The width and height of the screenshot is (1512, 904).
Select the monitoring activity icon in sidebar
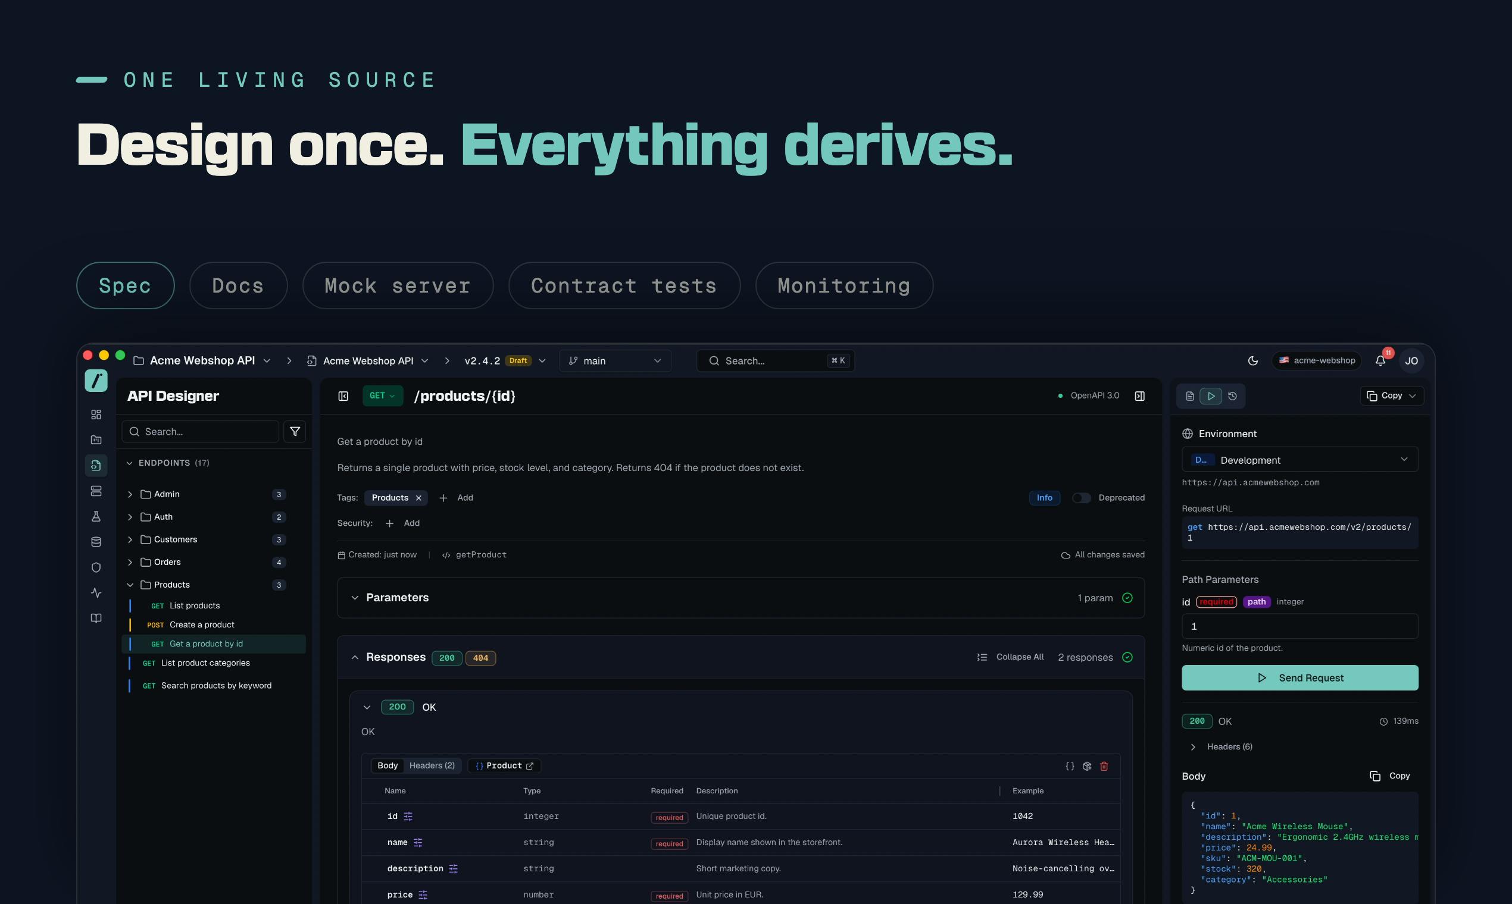(x=96, y=593)
